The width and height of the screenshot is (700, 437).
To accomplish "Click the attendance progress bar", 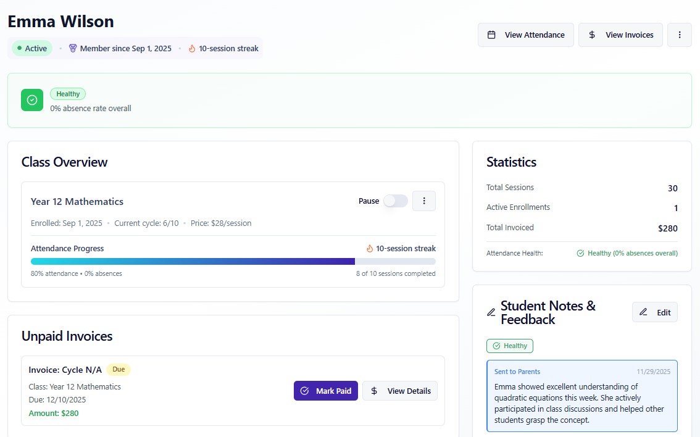I will tap(233, 261).
